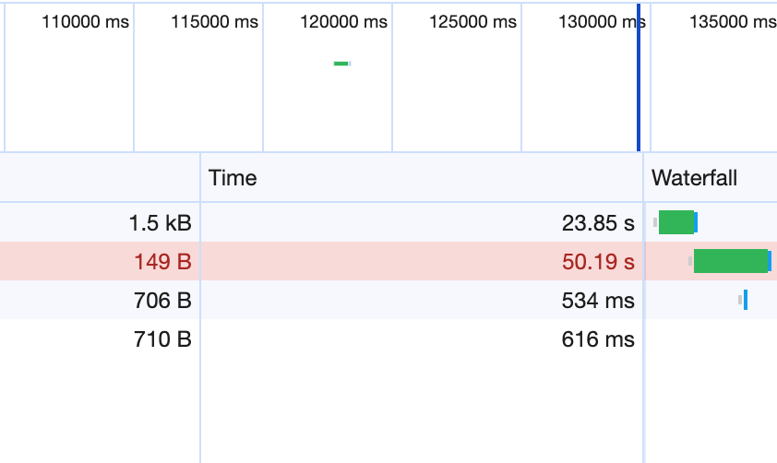The width and height of the screenshot is (777, 463).
Task: Click the 135000 ms timeline tick label
Action: [x=732, y=22]
